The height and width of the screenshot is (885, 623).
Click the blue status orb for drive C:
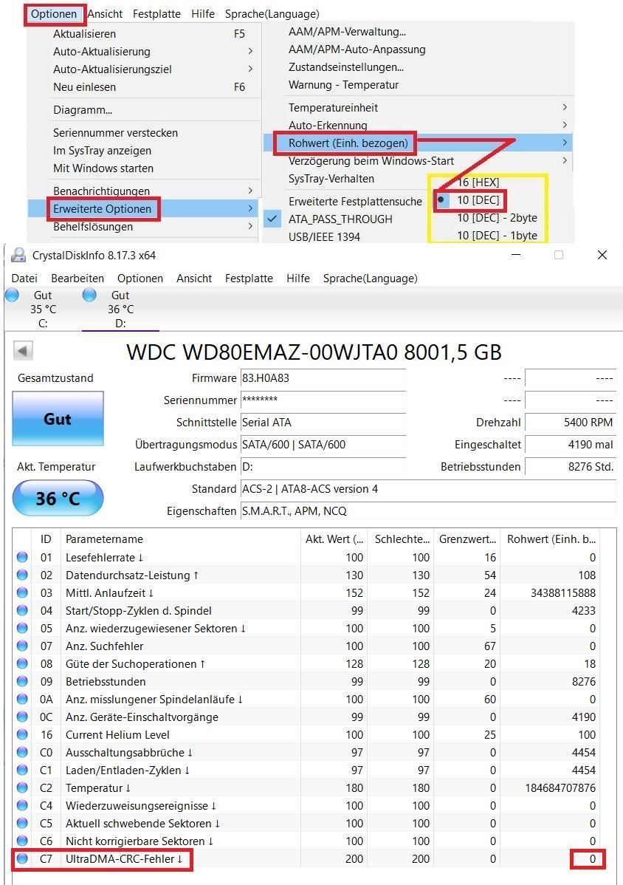tap(12, 295)
